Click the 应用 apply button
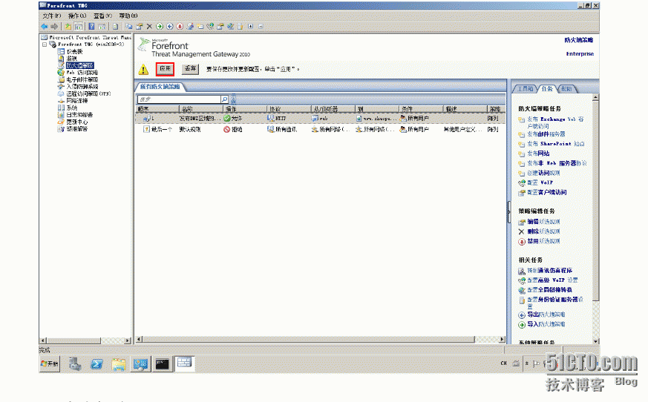 (165, 69)
